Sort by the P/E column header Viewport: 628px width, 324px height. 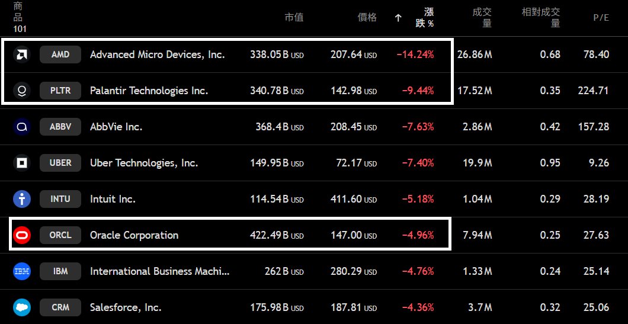(601, 18)
